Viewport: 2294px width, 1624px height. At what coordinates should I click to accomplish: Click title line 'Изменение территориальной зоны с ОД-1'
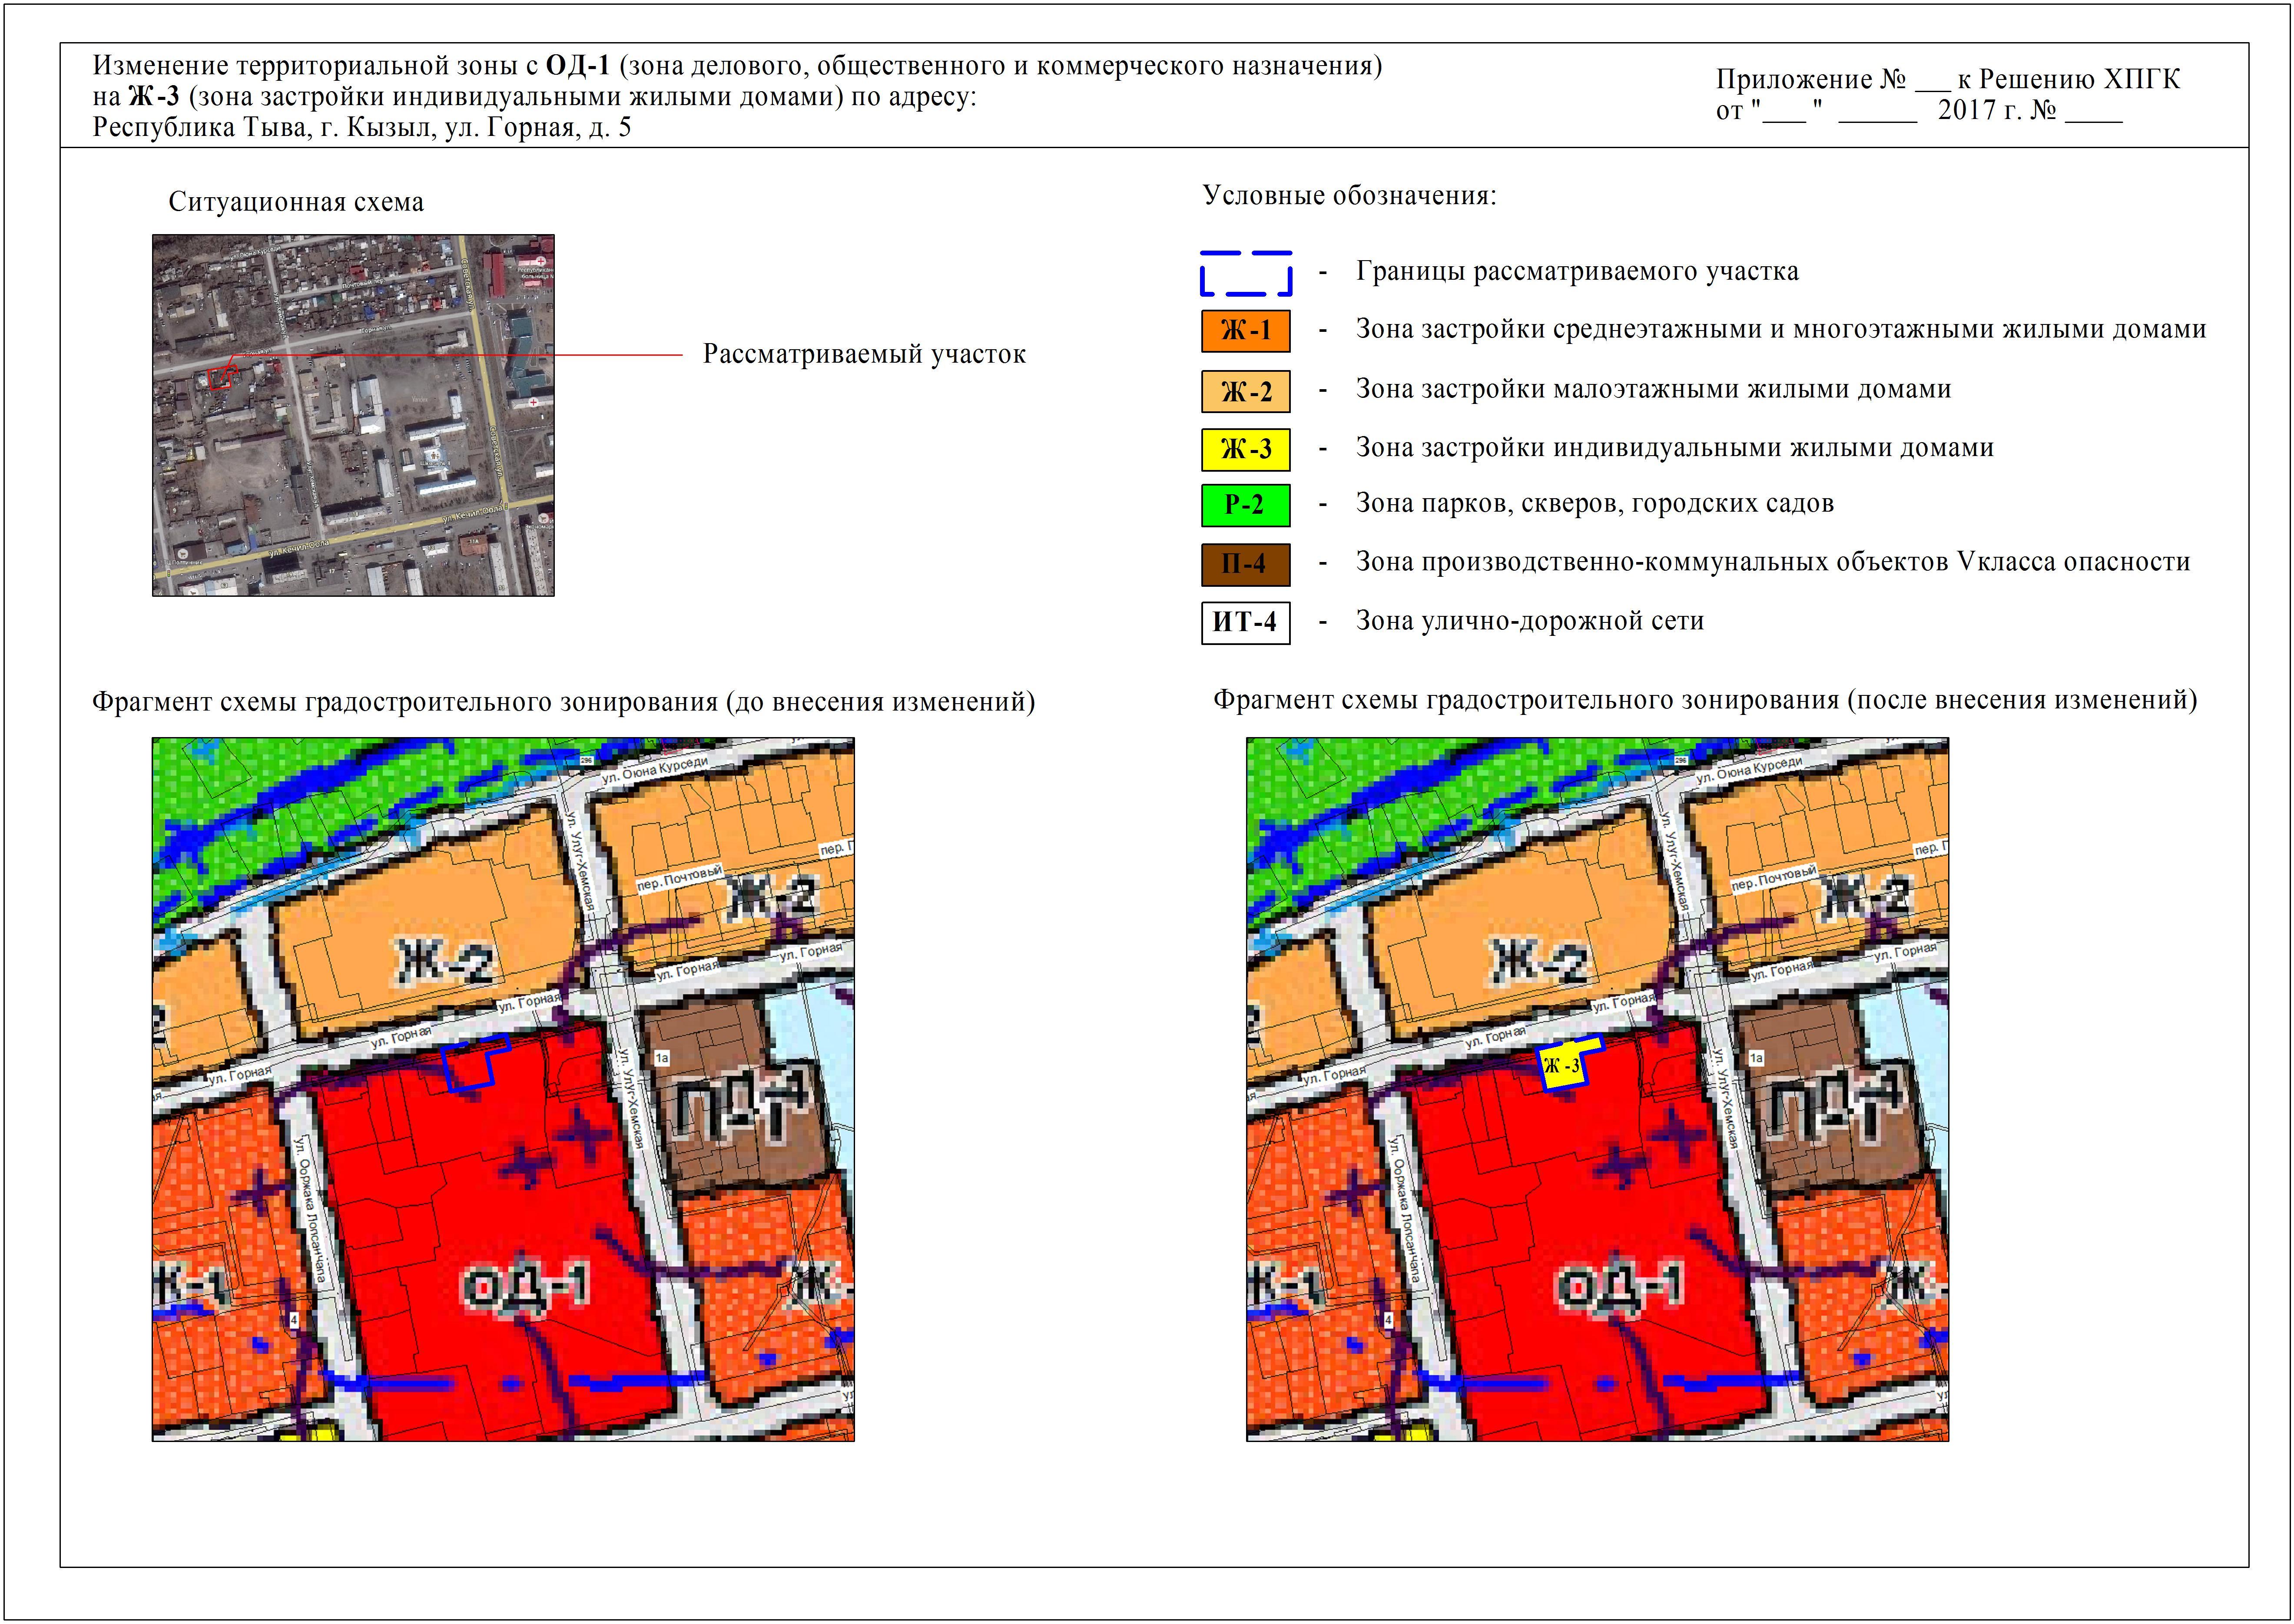(737, 66)
